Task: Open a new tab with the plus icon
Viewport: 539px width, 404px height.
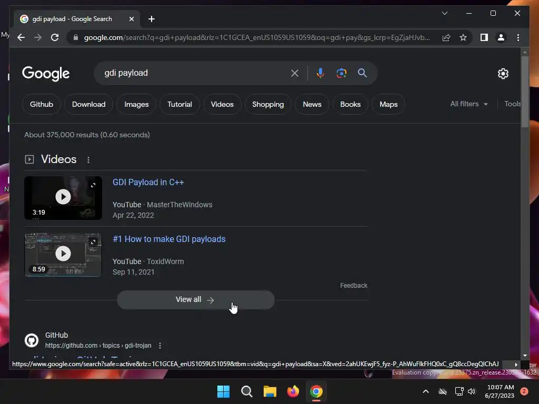Action: [151, 19]
